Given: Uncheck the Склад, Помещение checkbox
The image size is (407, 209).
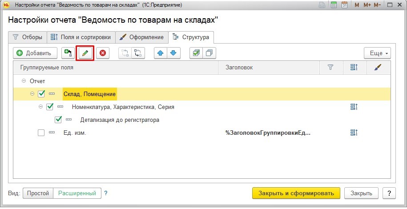Looking at the screenshot, I should click(x=41, y=94).
